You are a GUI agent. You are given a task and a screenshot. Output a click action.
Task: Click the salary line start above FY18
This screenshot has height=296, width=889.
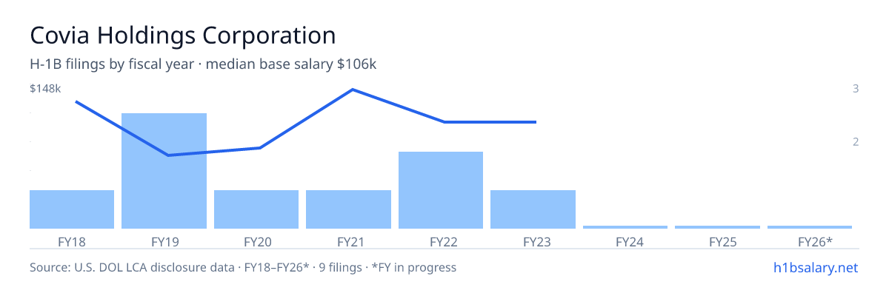click(x=76, y=101)
